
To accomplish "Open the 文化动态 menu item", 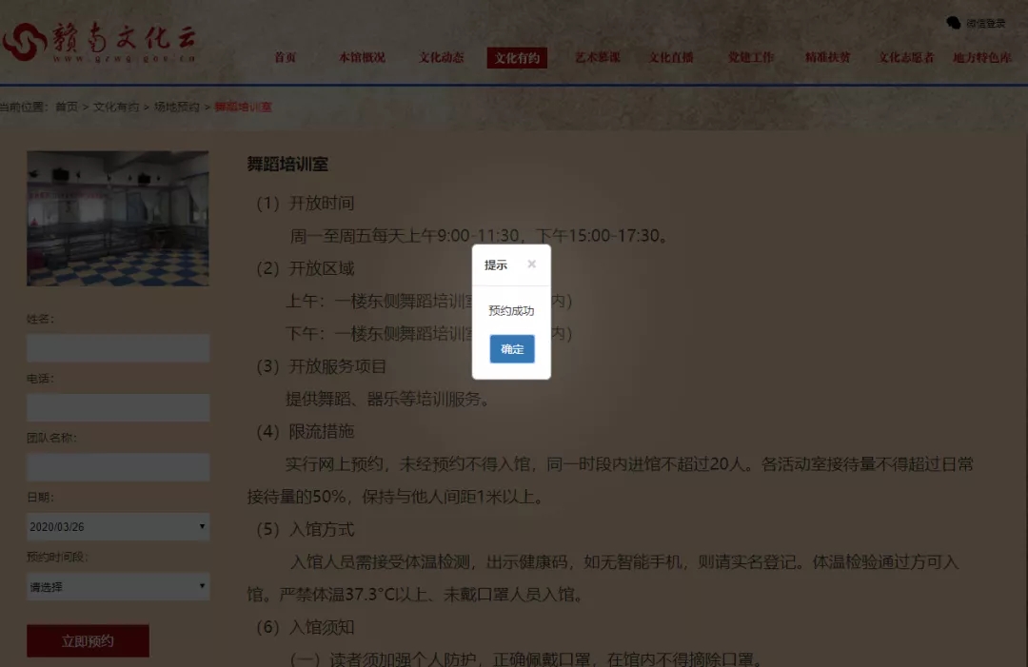I will coord(440,57).
